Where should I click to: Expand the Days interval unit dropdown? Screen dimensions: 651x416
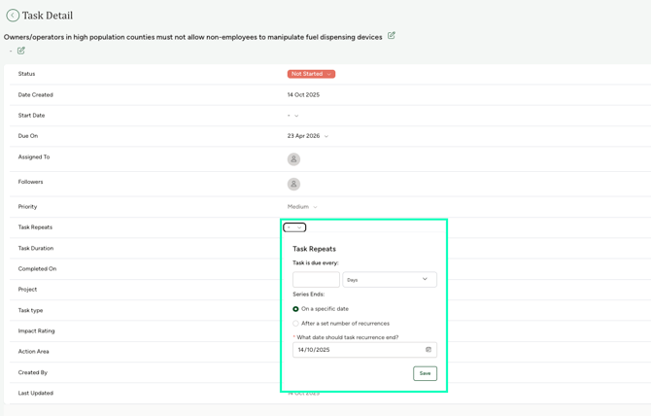[389, 280]
